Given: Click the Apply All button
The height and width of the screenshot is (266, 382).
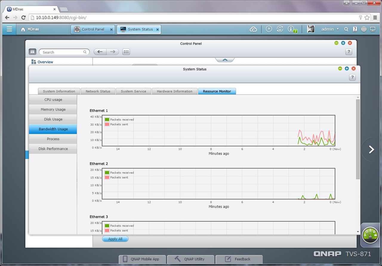Looking at the screenshot, I should coord(115,239).
